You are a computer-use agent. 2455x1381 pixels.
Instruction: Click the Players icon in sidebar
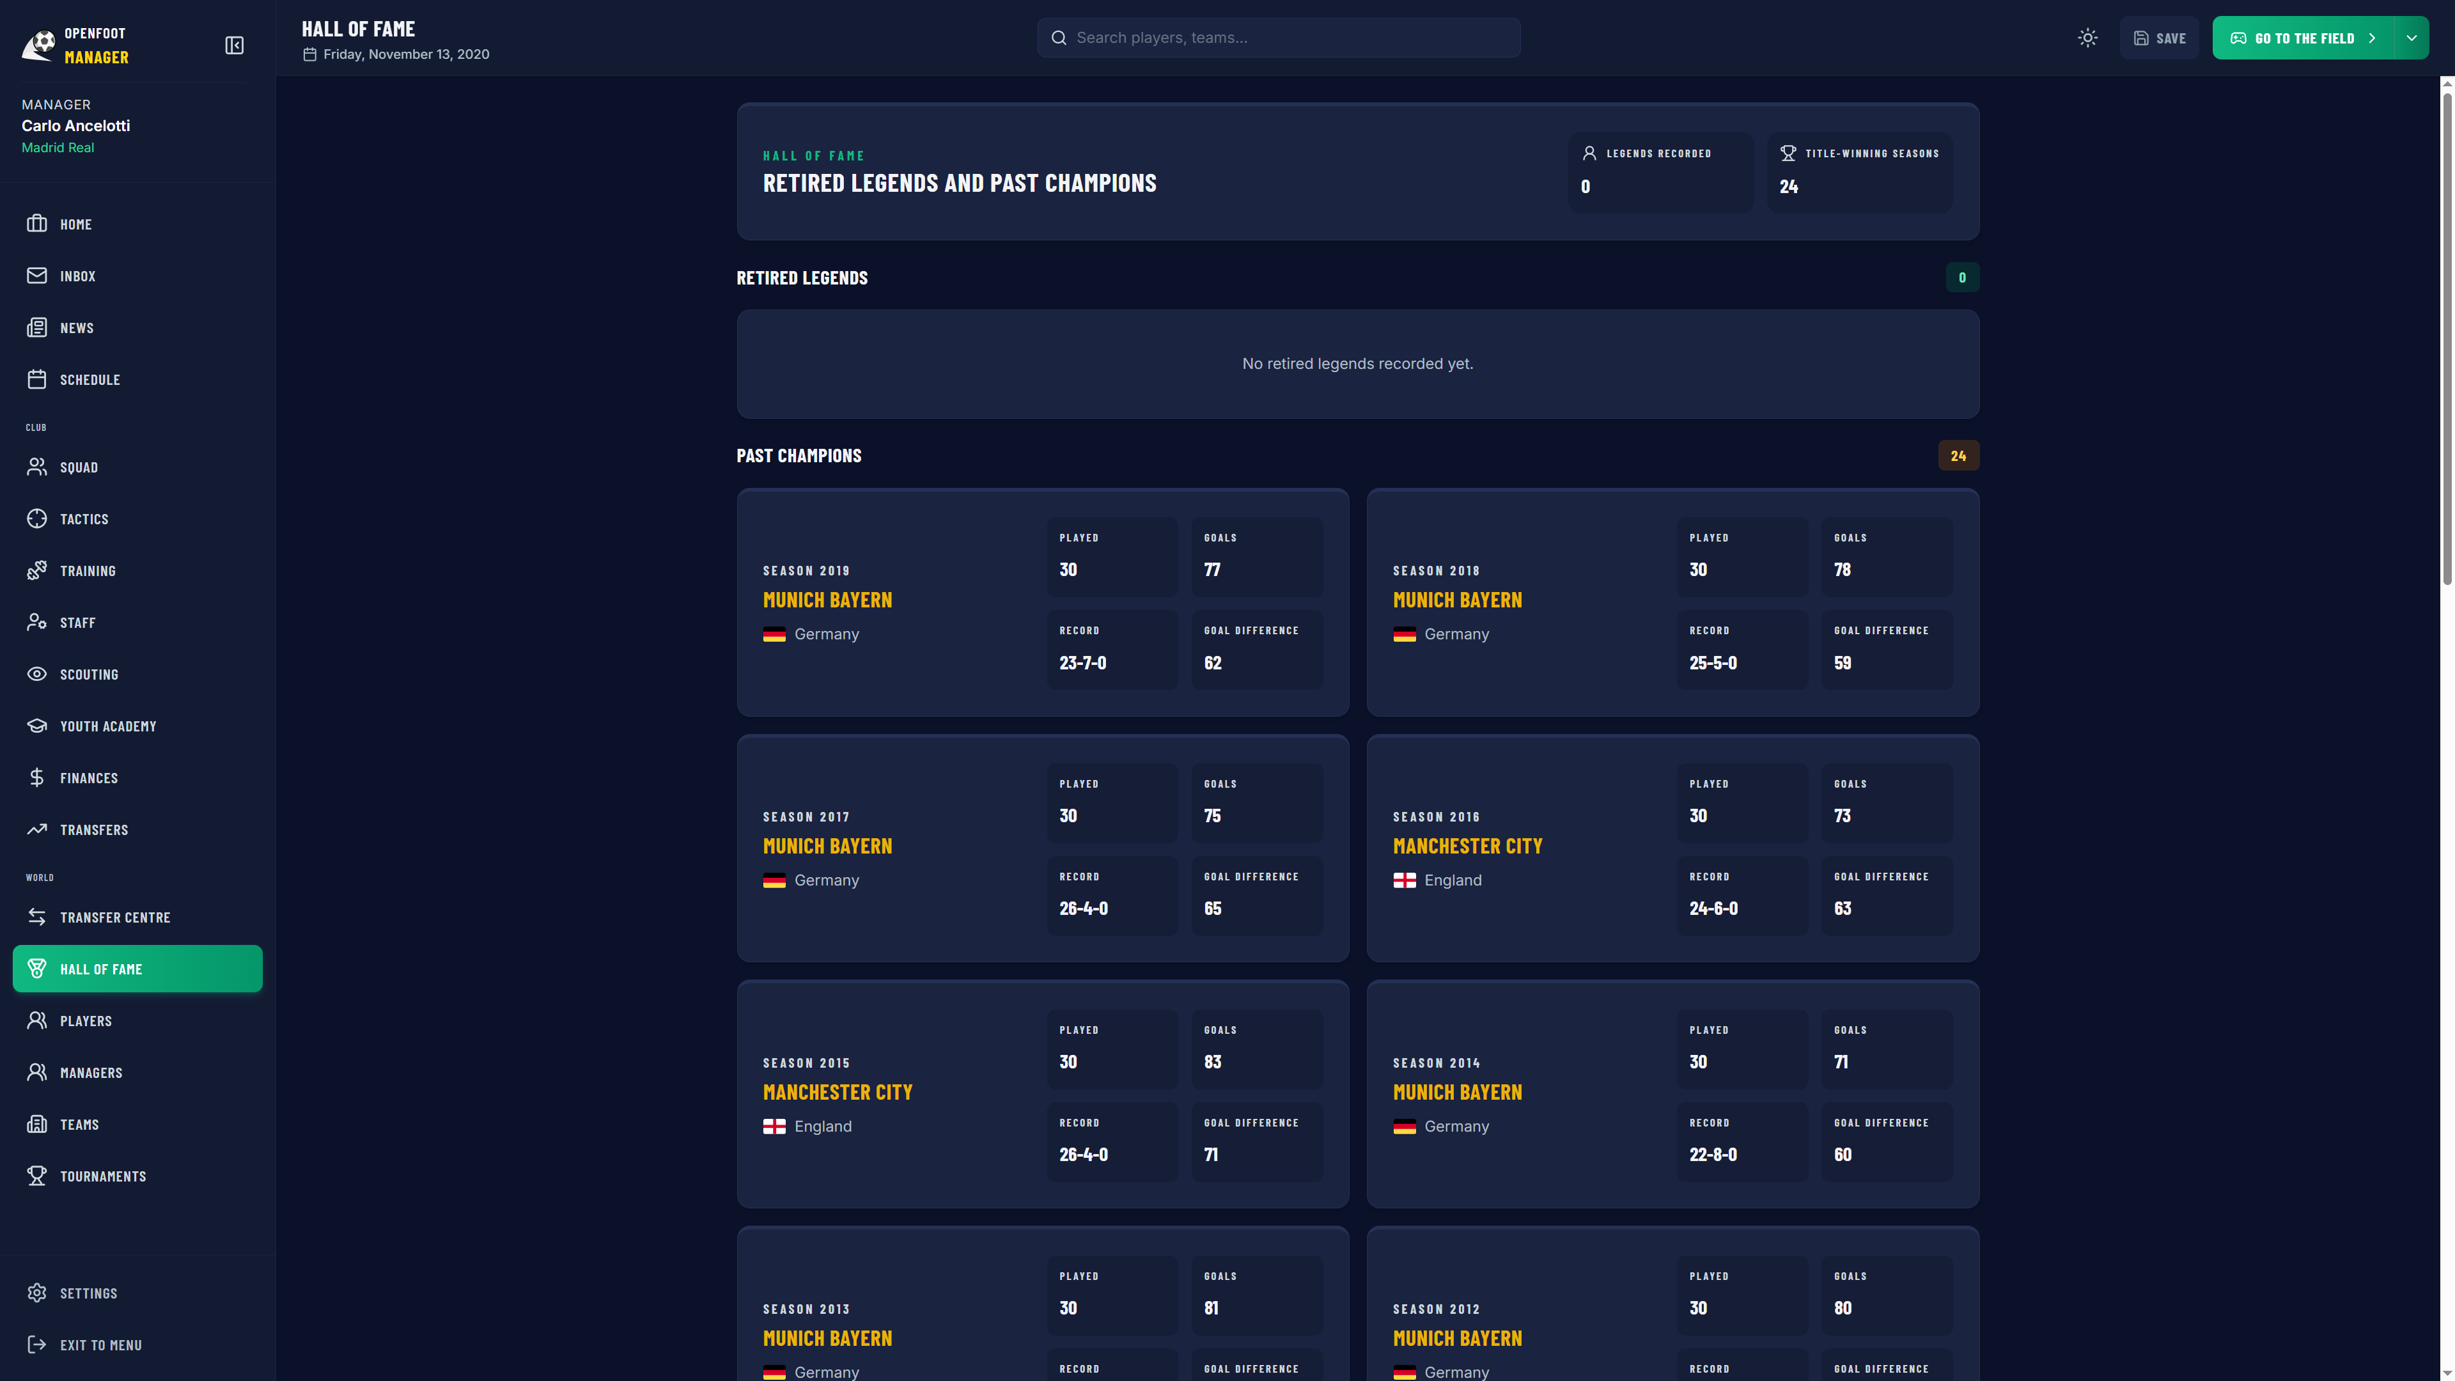37,1021
